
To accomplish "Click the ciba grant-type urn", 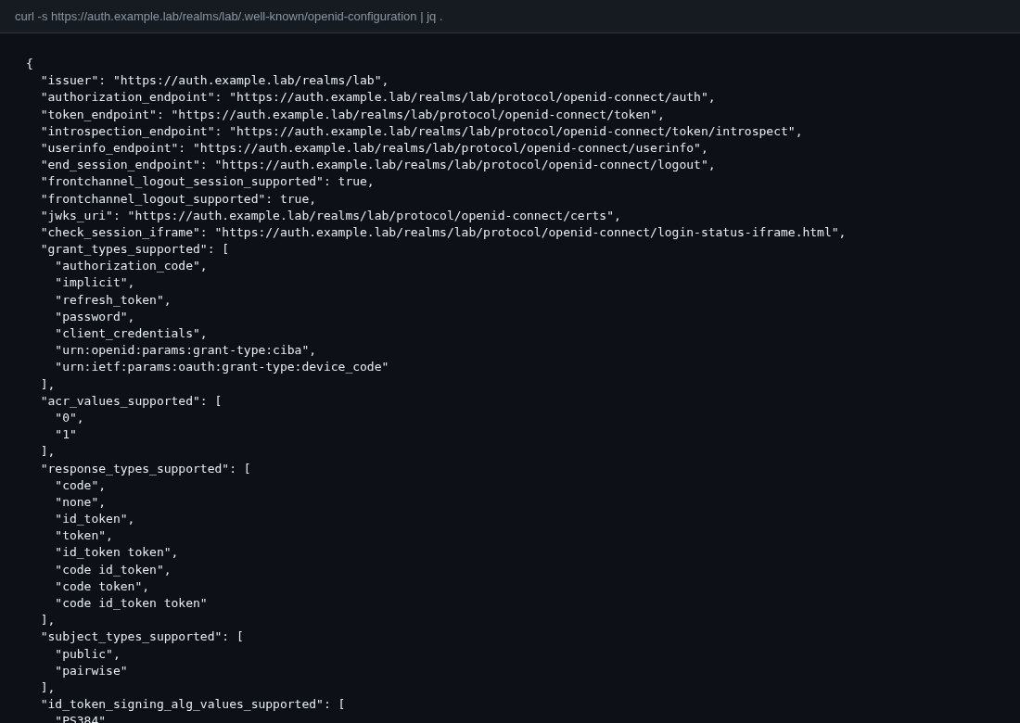I will point(182,349).
